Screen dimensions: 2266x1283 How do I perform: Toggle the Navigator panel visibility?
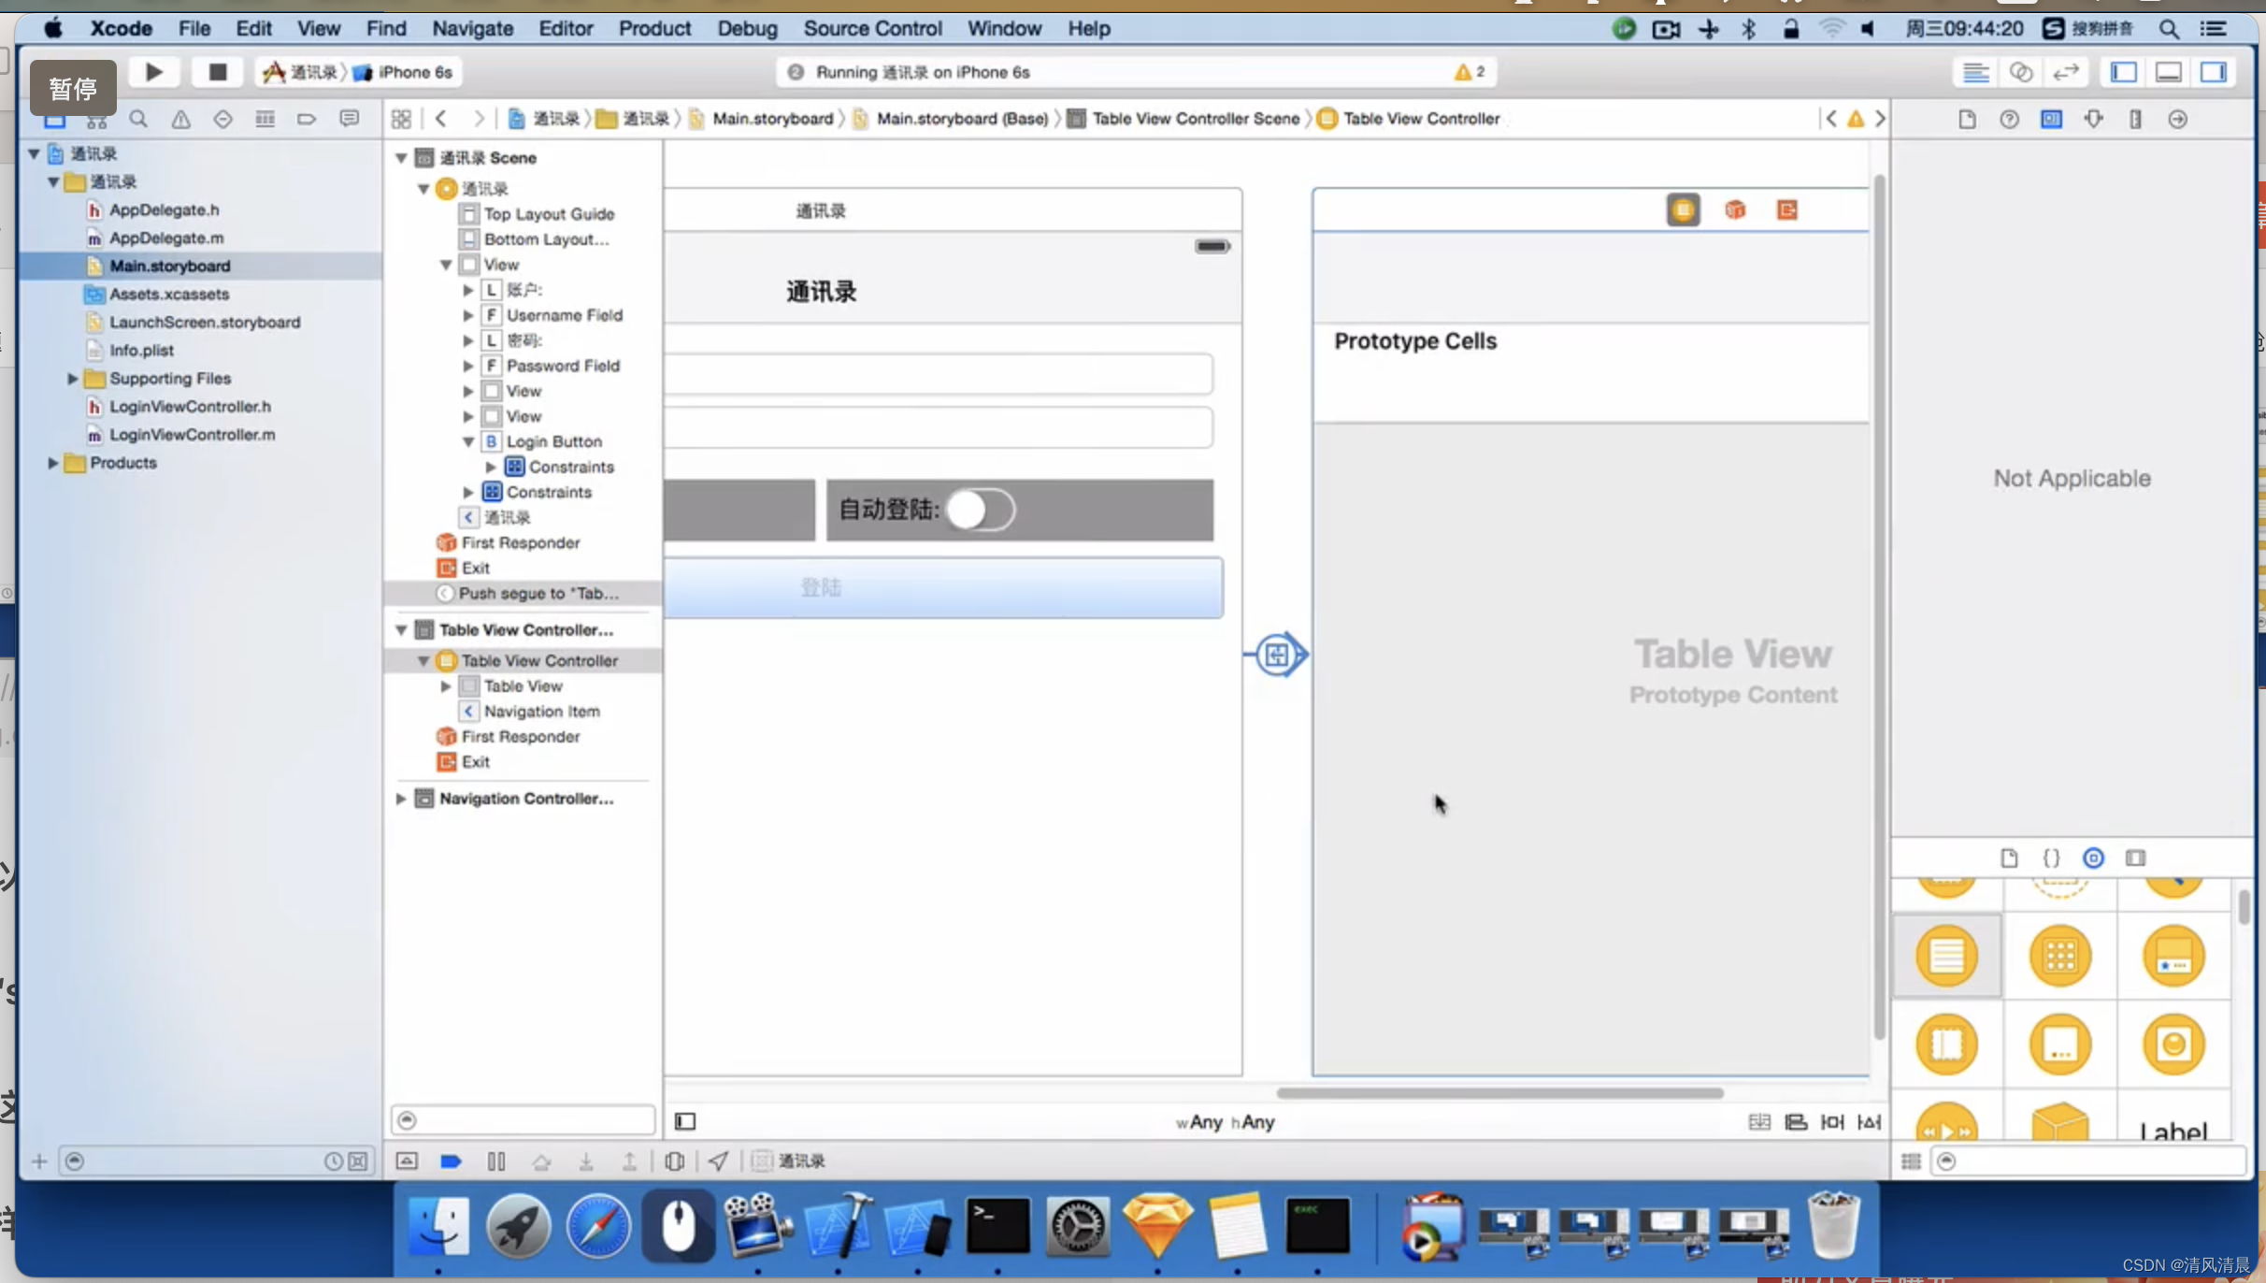coord(2123,72)
